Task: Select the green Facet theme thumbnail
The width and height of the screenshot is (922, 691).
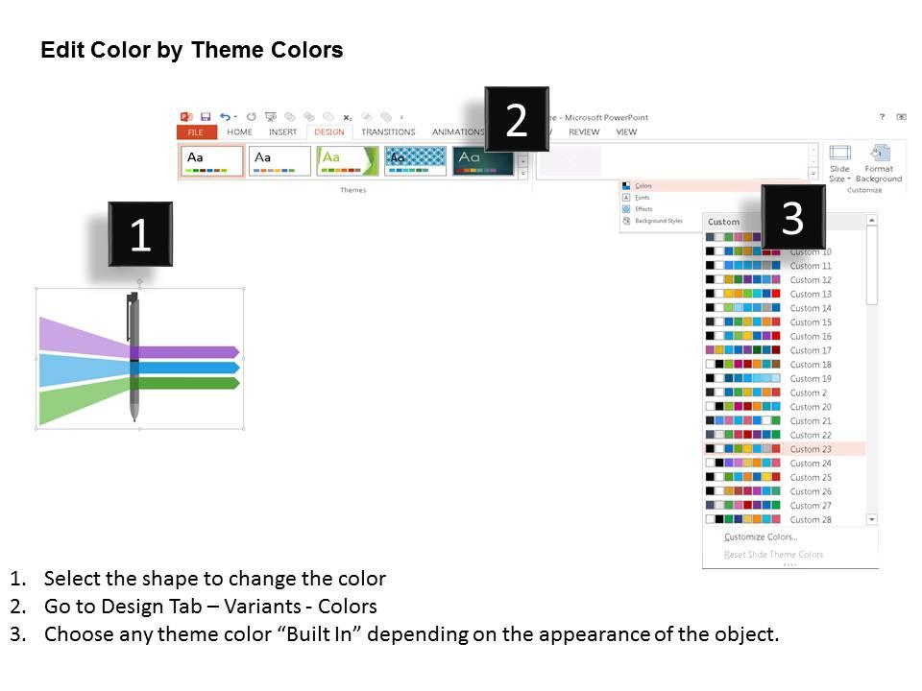Action: pyautogui.click(x=348, y=161)
